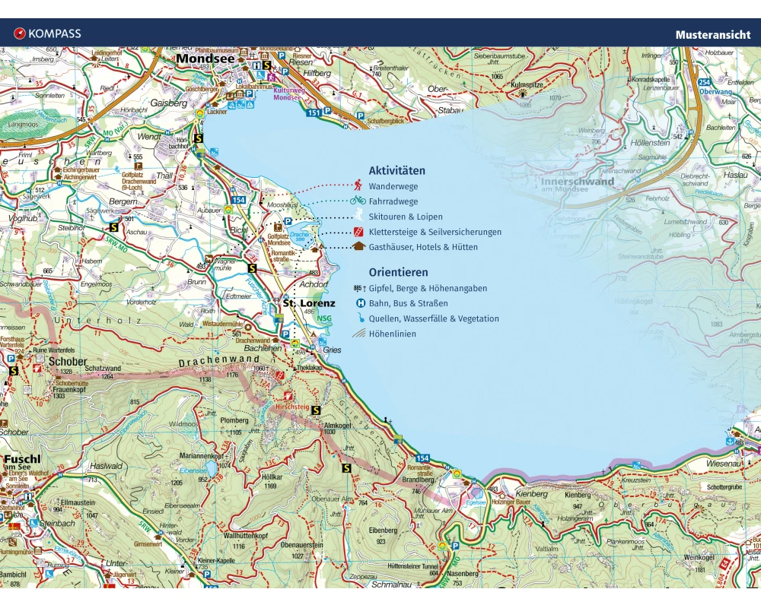This screenshot has width=761, height=608.
Task: Click the St. Lorenz town label
Action: [309, 302]
